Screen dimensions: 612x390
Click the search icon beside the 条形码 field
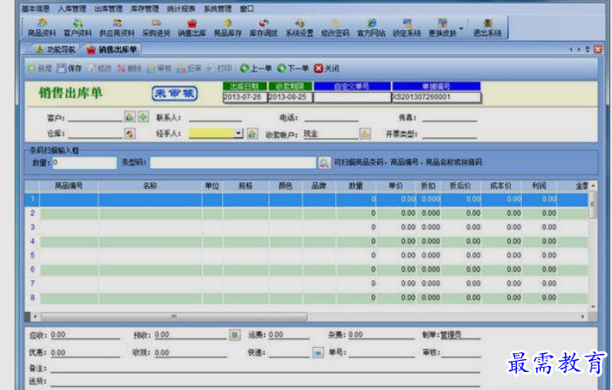325,162
